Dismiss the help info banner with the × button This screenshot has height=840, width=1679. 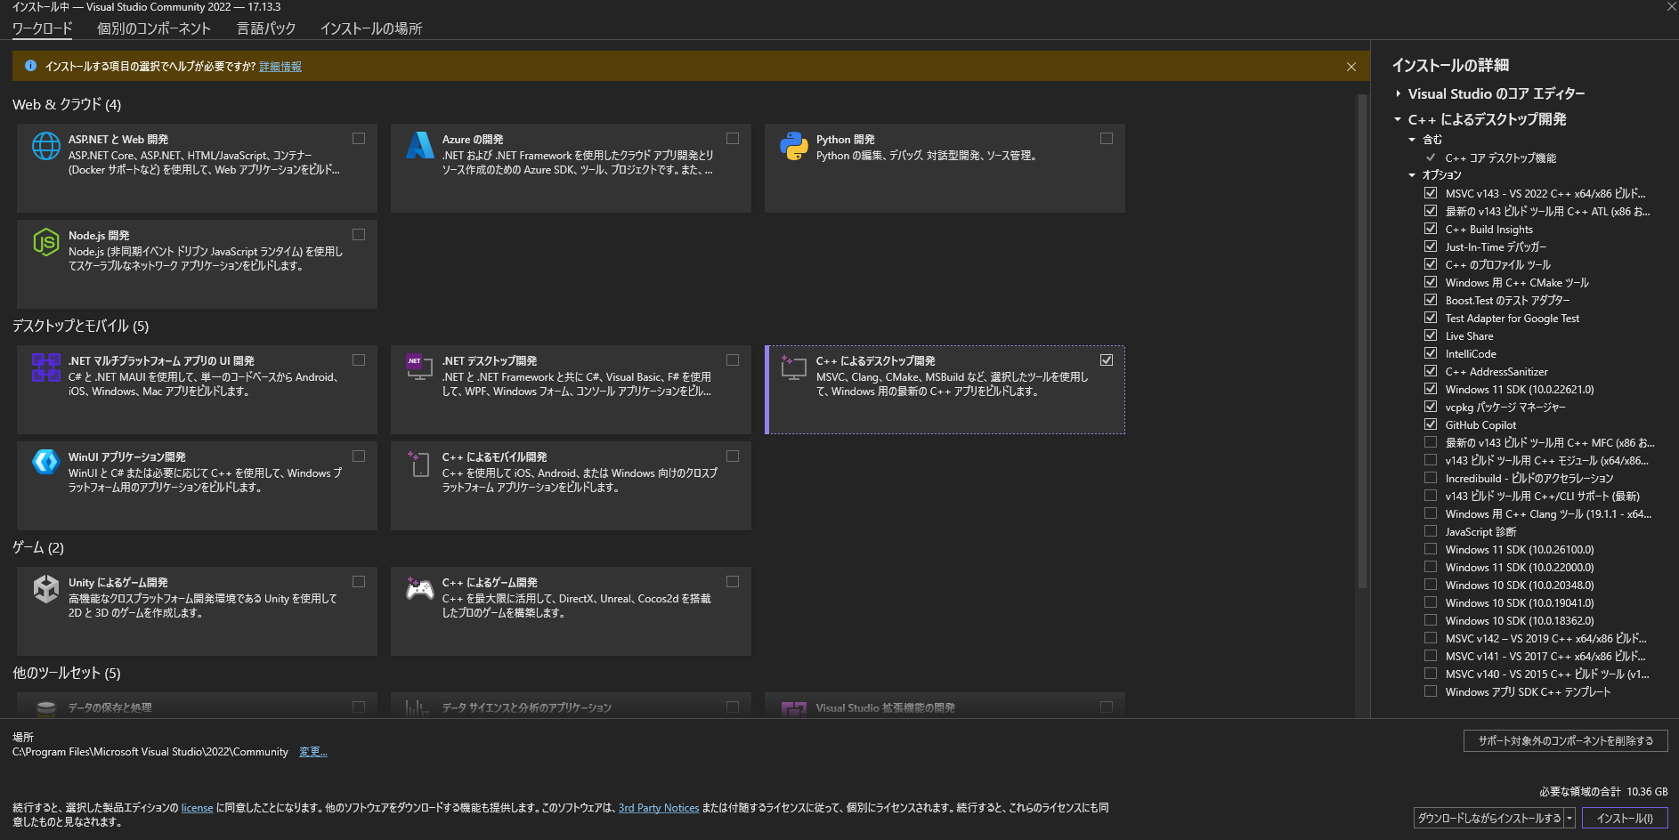[1350, 66]
